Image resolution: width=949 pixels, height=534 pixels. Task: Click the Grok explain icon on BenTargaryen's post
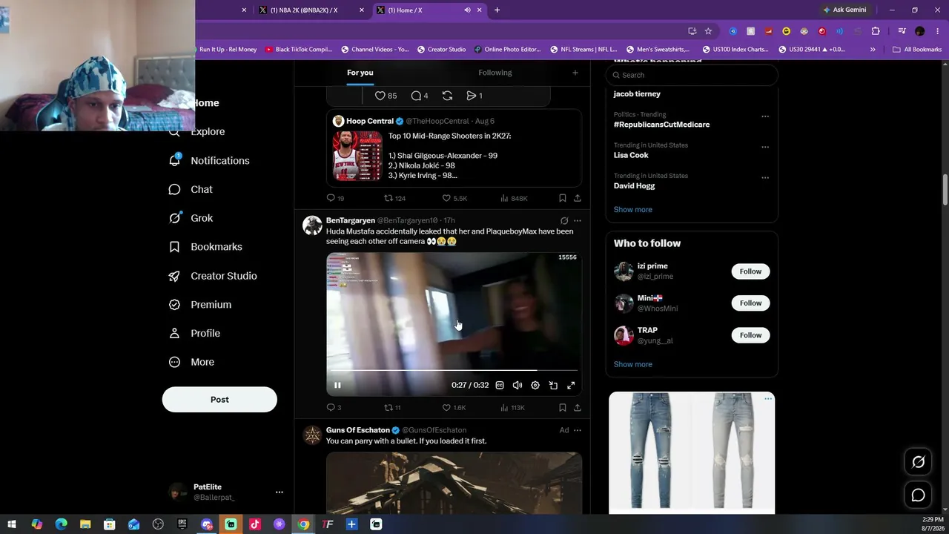click(564, 220)
